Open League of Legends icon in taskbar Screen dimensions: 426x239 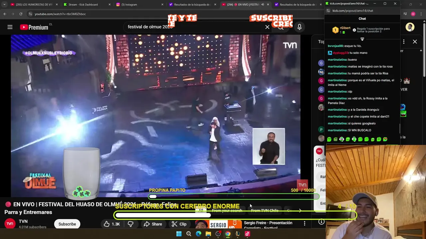pos(238,234)
